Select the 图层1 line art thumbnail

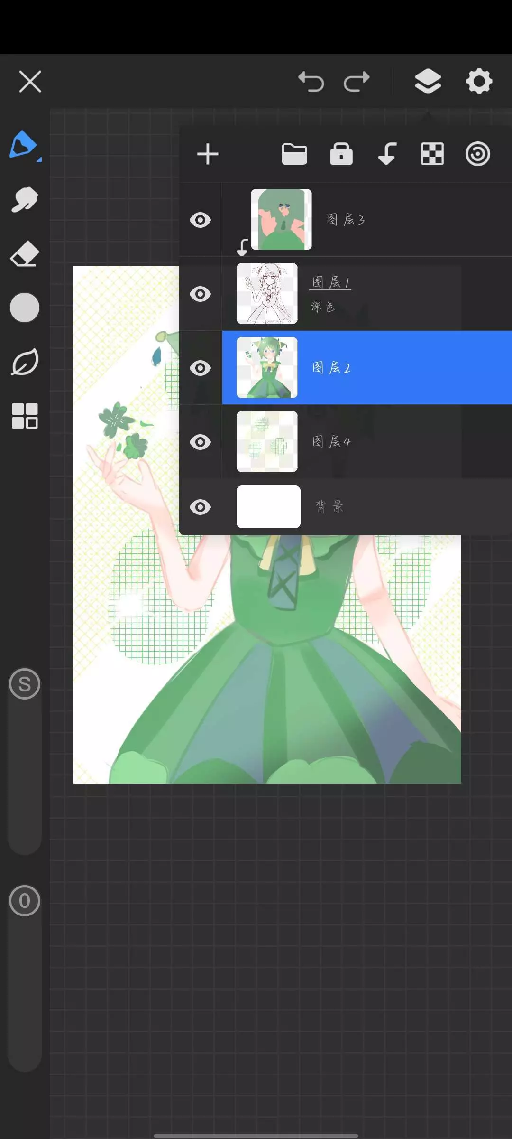pos(267,294)
